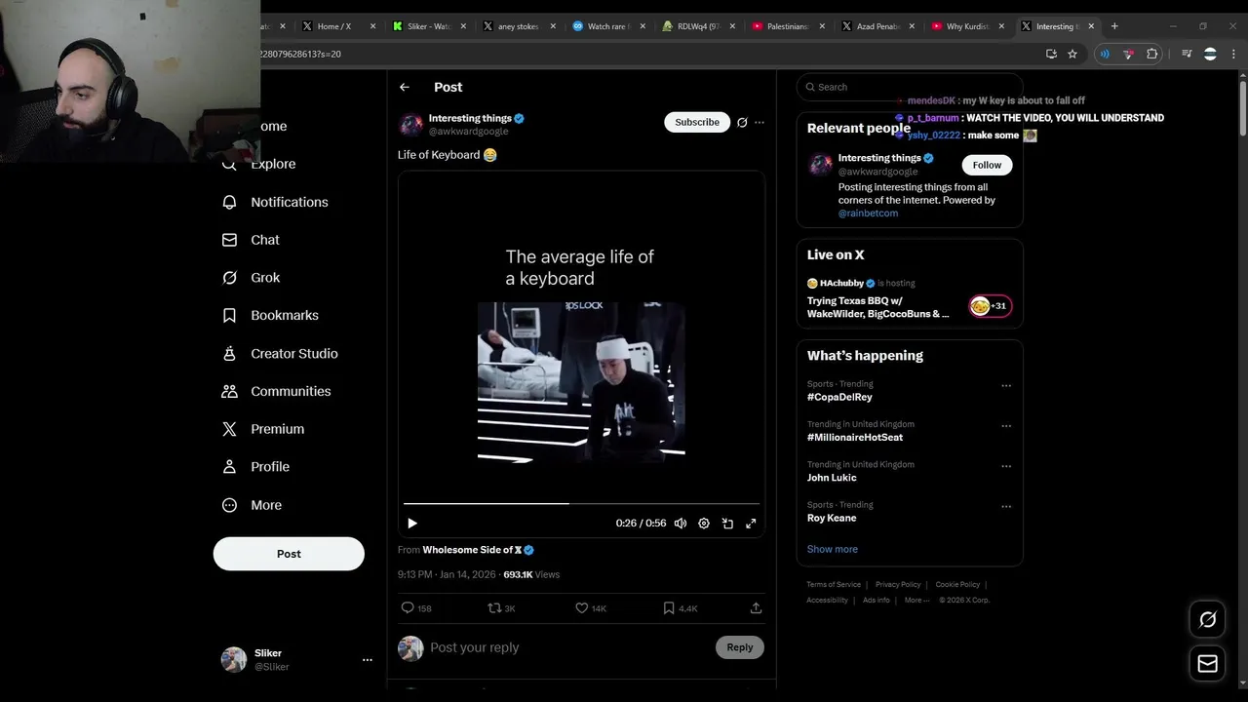Click the browser address bar URL
This screenshot has height=702, width=1248.
300,54
